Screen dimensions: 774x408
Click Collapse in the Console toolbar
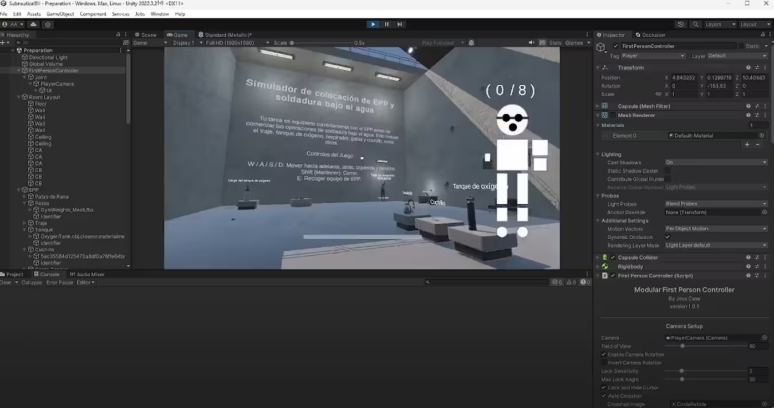pyautogui.click(x=32, y=282)
